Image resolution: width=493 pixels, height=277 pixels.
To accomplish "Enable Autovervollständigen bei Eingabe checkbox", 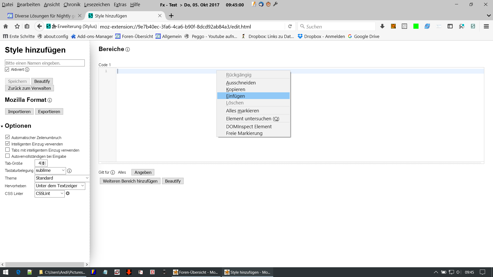I will pyautogui.click(x=7, y=156).
